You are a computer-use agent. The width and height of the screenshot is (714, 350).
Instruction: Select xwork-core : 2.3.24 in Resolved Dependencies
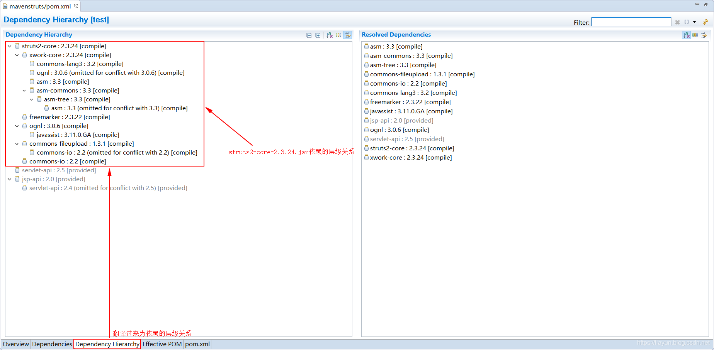[411, 158]
